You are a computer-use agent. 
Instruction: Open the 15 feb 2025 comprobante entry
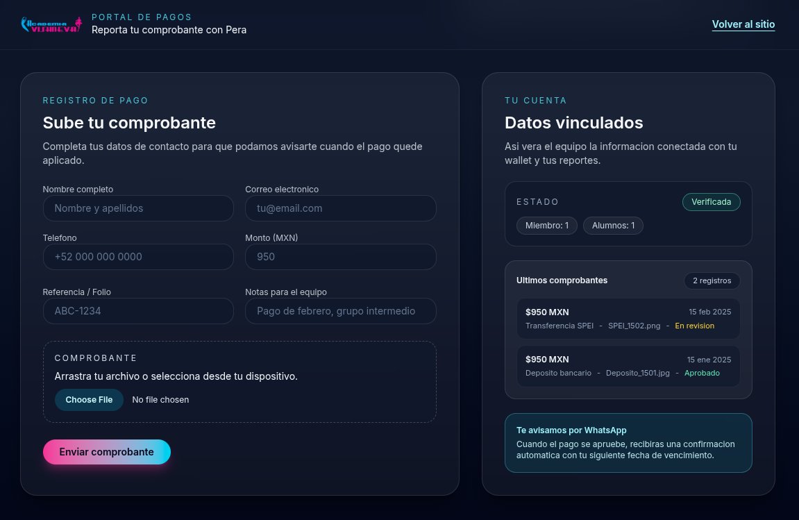click(x=628, y=319)
